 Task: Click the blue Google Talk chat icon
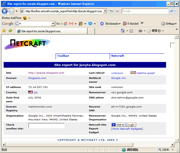click(90, 24)
